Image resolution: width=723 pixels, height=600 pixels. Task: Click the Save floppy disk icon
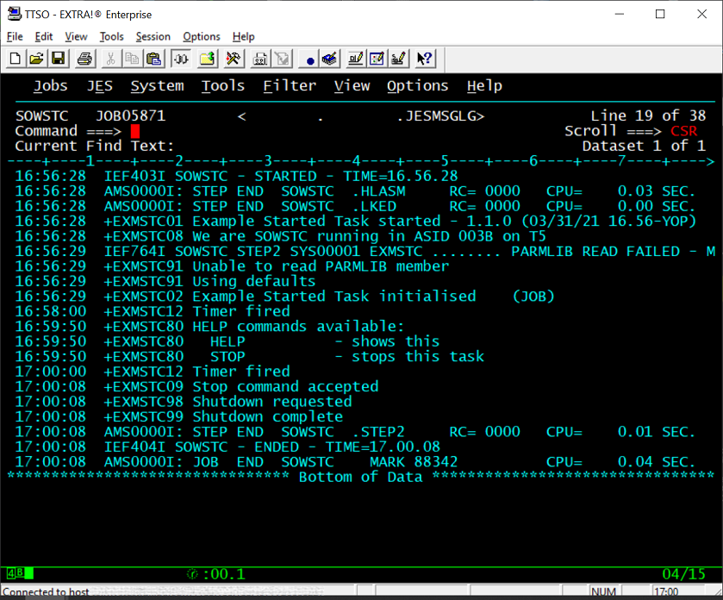58,59
